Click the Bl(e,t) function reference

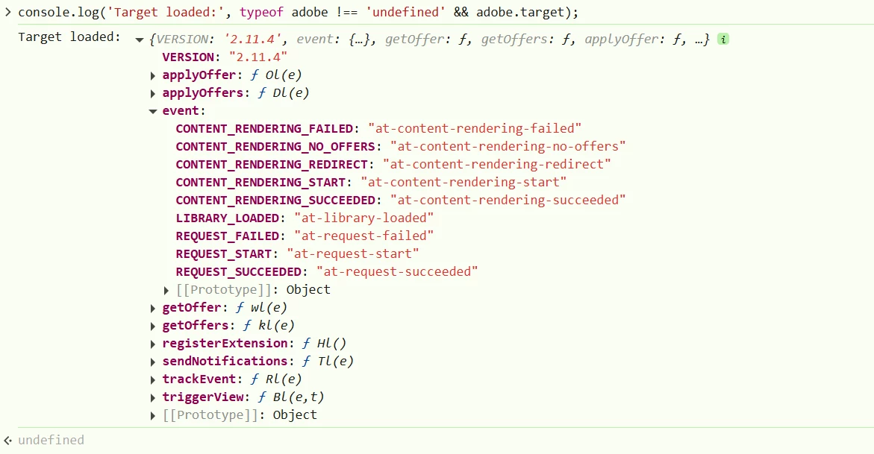[299, 397]
